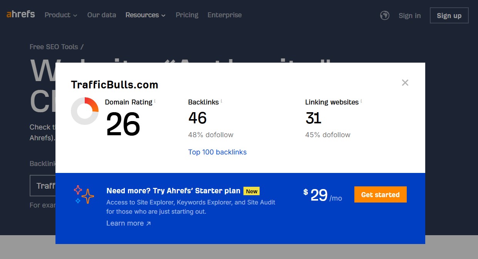Open the Learn more link

point(129,223)
